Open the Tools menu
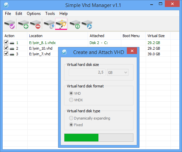This screenshot has width=182, height=152. click(x=50, y=14)
